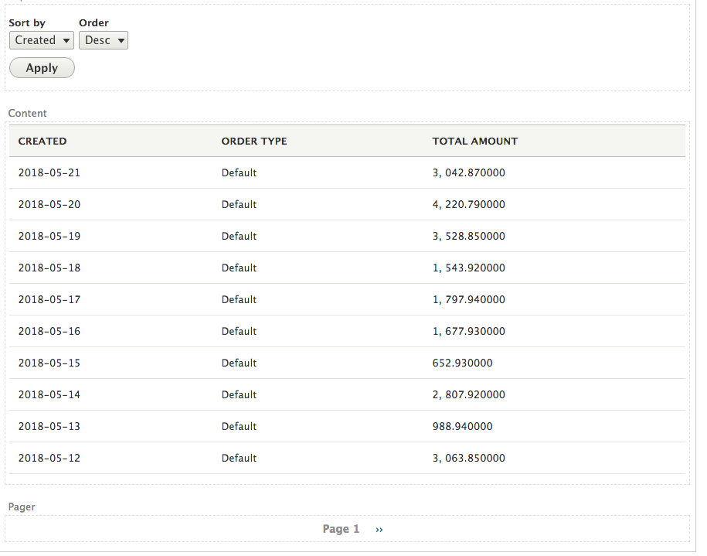Open the Order Desc dropdown
The image size is (707, 556).
pyautogui.click(x=104, y=41)
